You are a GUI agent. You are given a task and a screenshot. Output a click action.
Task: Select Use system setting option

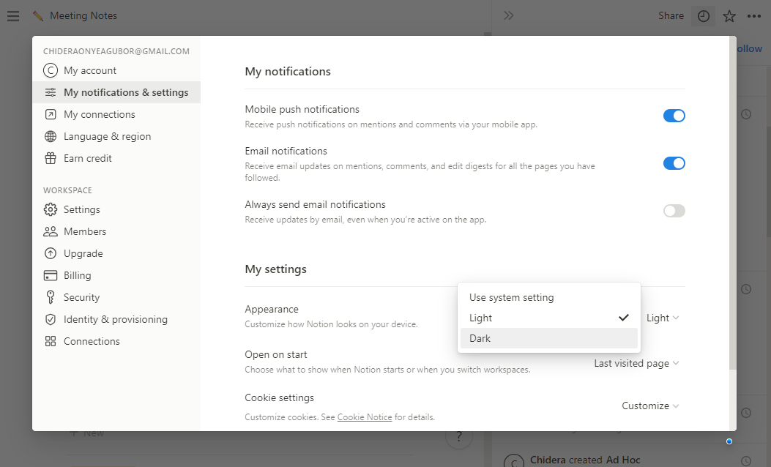548,297
